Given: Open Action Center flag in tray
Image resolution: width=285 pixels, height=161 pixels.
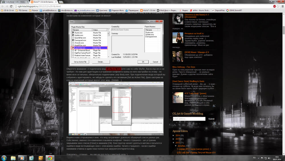Looking at the screenshot, I should click(262, 158).
